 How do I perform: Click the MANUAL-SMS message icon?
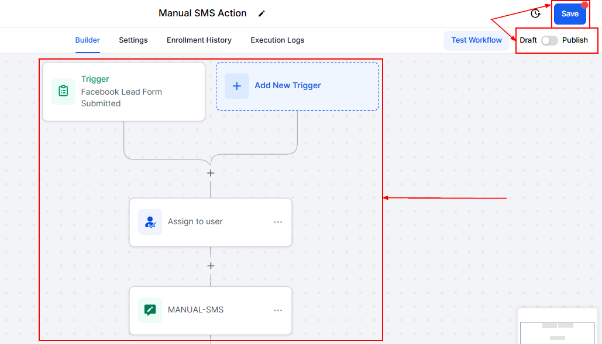tap(150, 310)
